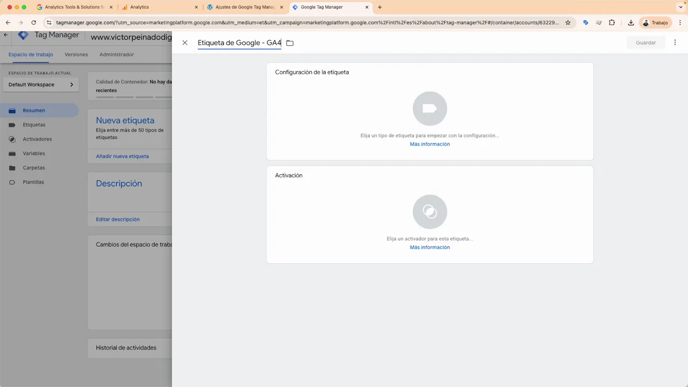Open the tag overflow three-dot menu
This screenshot has width=688, height=387.
click(x=675, y=42)
